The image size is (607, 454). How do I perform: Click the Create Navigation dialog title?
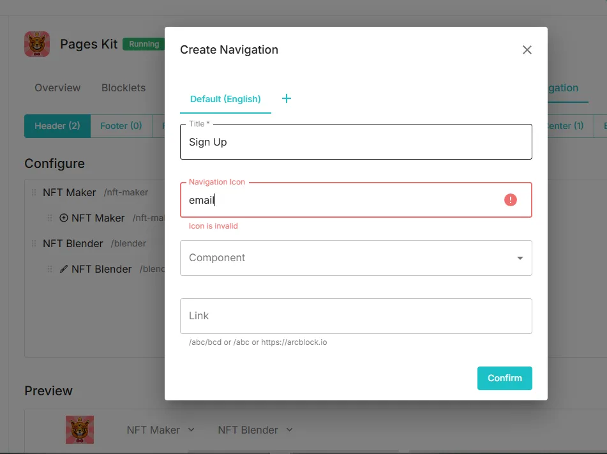[229, 50]
